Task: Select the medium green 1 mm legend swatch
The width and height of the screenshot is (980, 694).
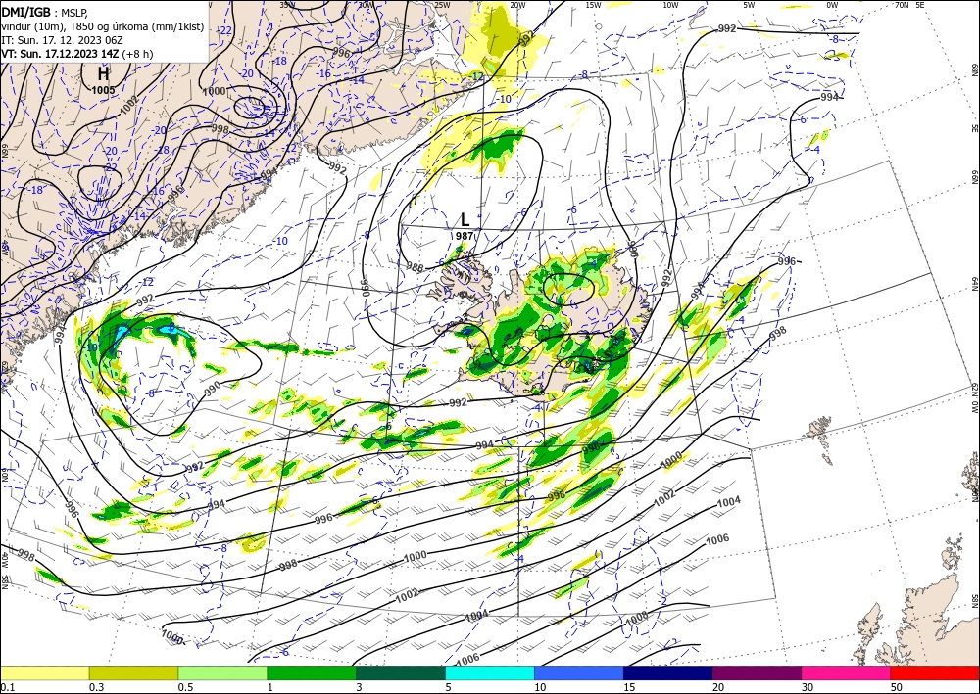Action: 312,672
